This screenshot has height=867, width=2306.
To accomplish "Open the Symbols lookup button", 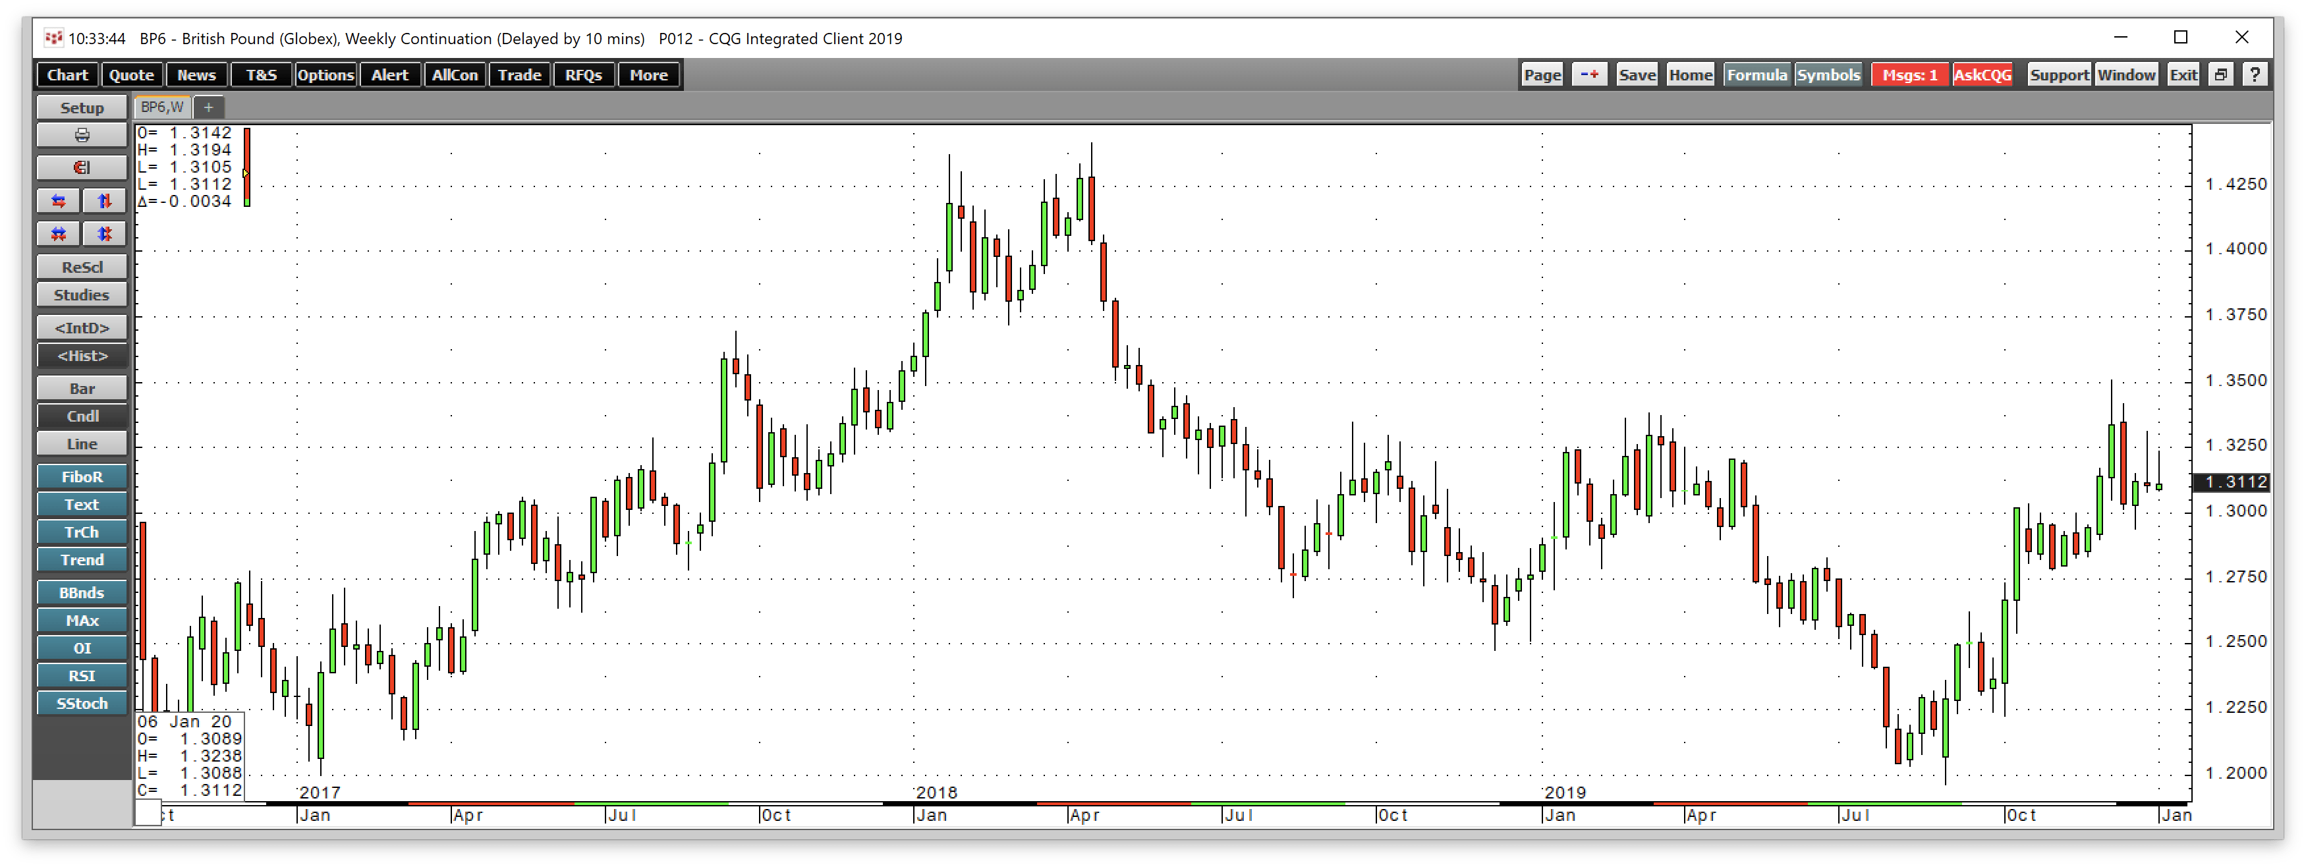I will (x=1828, y=75).
